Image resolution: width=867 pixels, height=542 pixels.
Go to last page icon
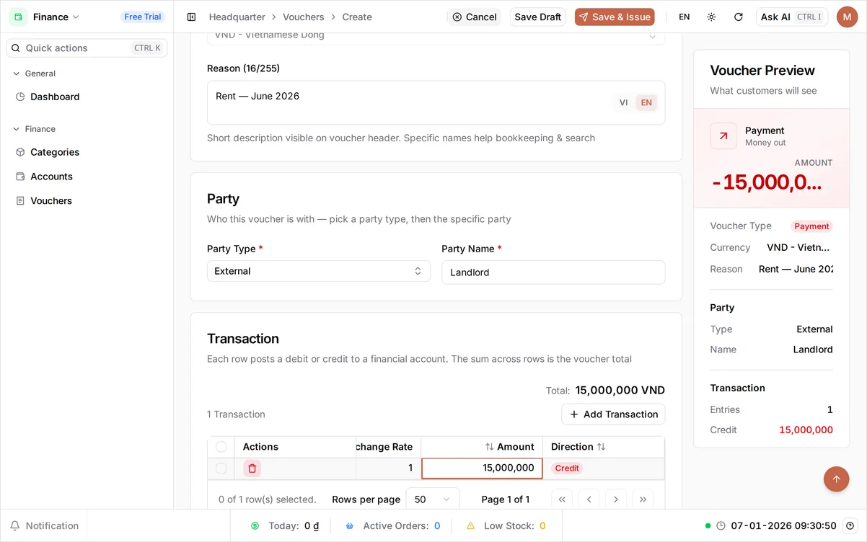click(643, 499)
